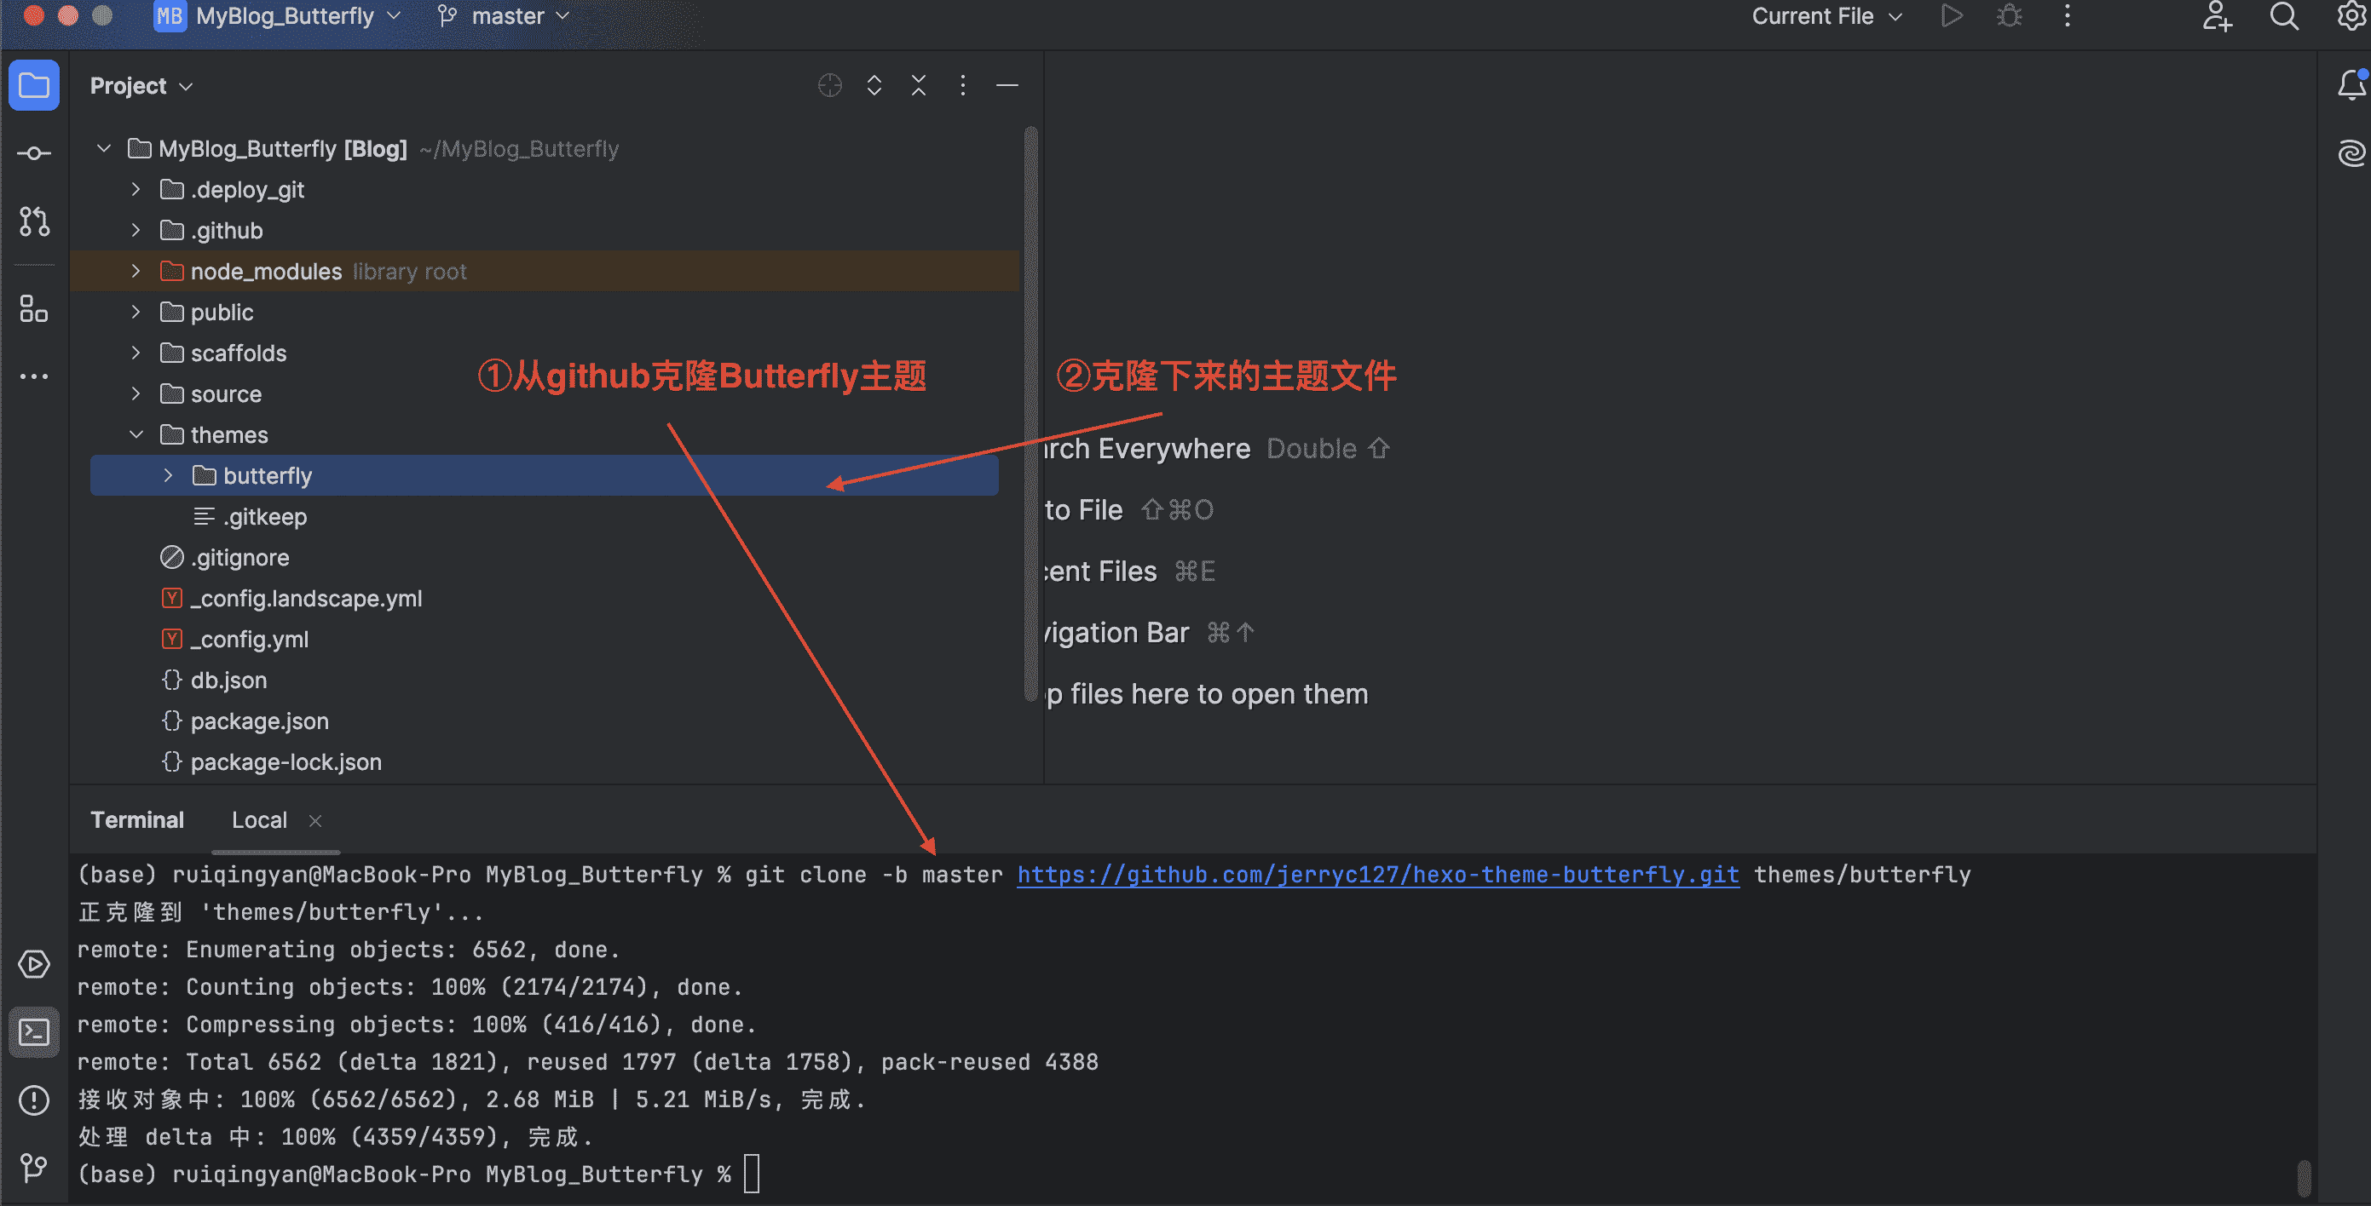
Task: Open More Actions toolbar menu
Action: [2068, 16]
